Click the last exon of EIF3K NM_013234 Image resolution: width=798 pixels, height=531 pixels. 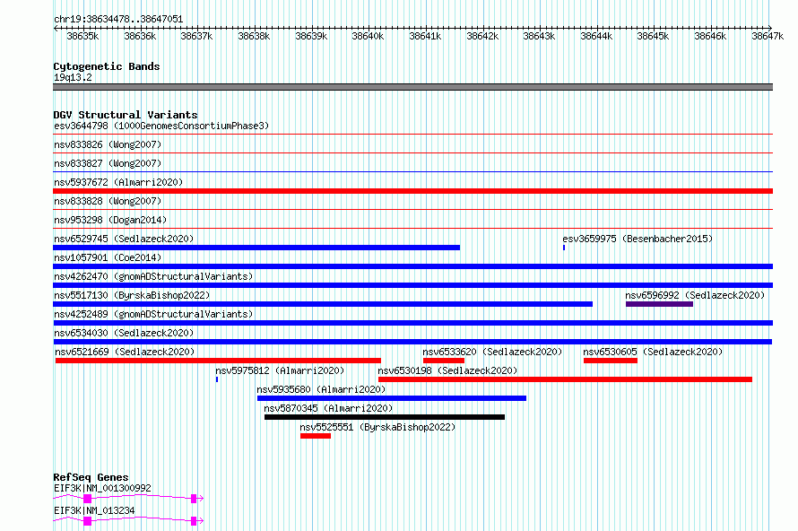194,521
